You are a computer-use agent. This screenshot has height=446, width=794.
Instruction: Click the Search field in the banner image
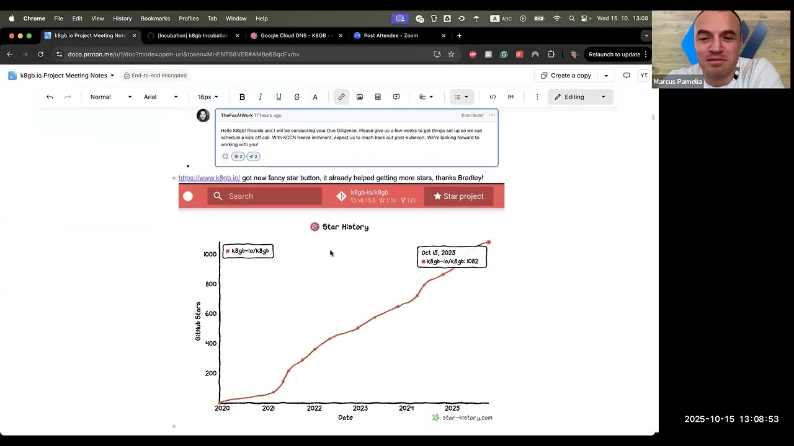click(265, 196)
